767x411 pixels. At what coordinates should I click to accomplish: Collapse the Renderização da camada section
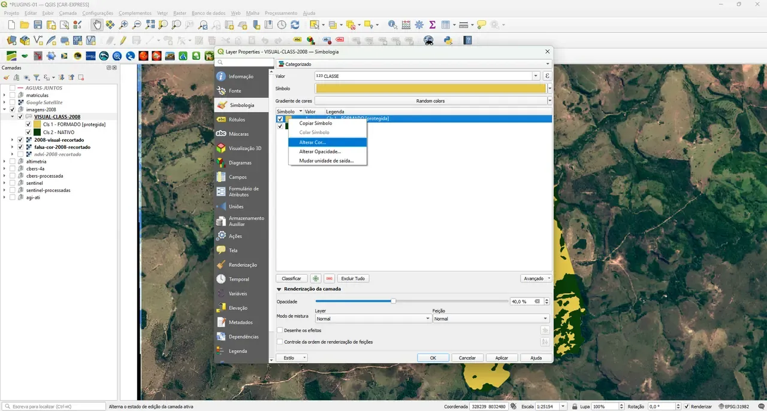click(x=279, y=289)
